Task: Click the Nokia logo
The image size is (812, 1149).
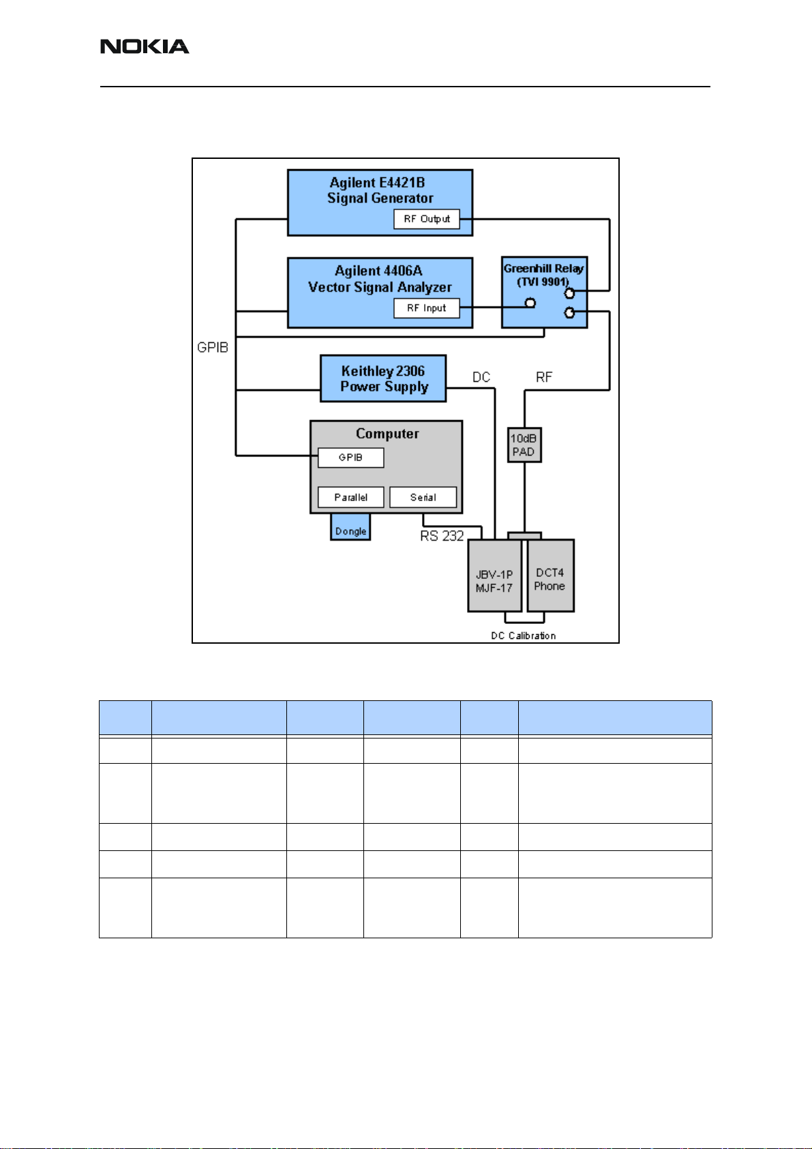Action: tap(145, 46)
